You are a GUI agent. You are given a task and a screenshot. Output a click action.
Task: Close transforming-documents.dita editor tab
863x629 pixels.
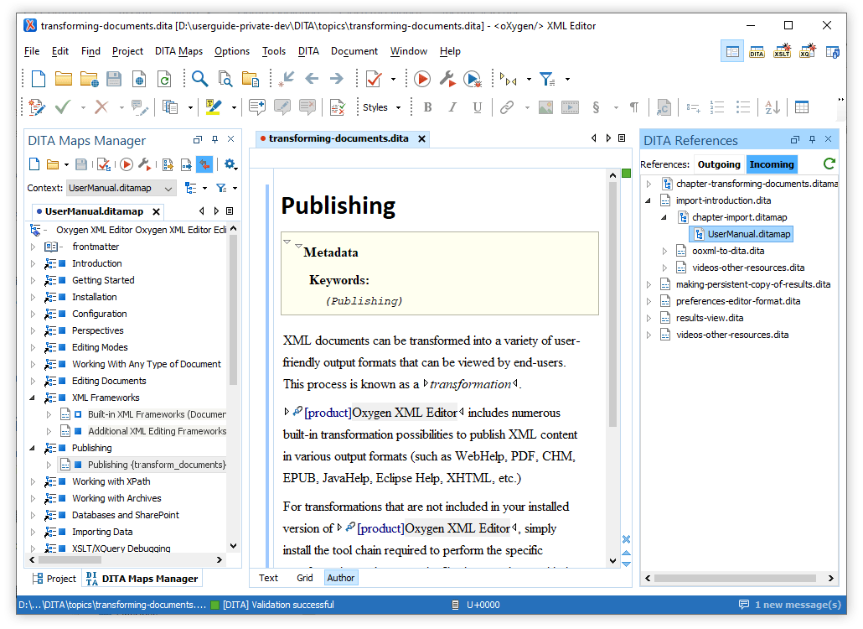pos(421,138)
